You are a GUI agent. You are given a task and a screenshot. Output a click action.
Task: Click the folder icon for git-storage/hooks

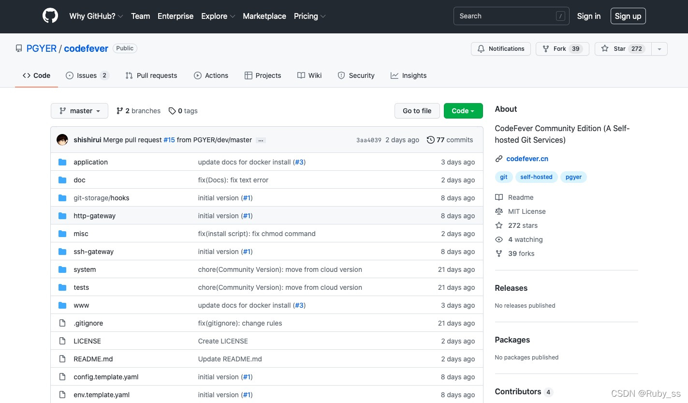click(62, 198)
